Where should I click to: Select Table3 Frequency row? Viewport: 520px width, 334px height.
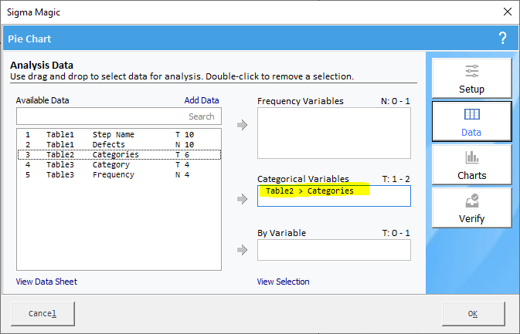tap(119, 174)
